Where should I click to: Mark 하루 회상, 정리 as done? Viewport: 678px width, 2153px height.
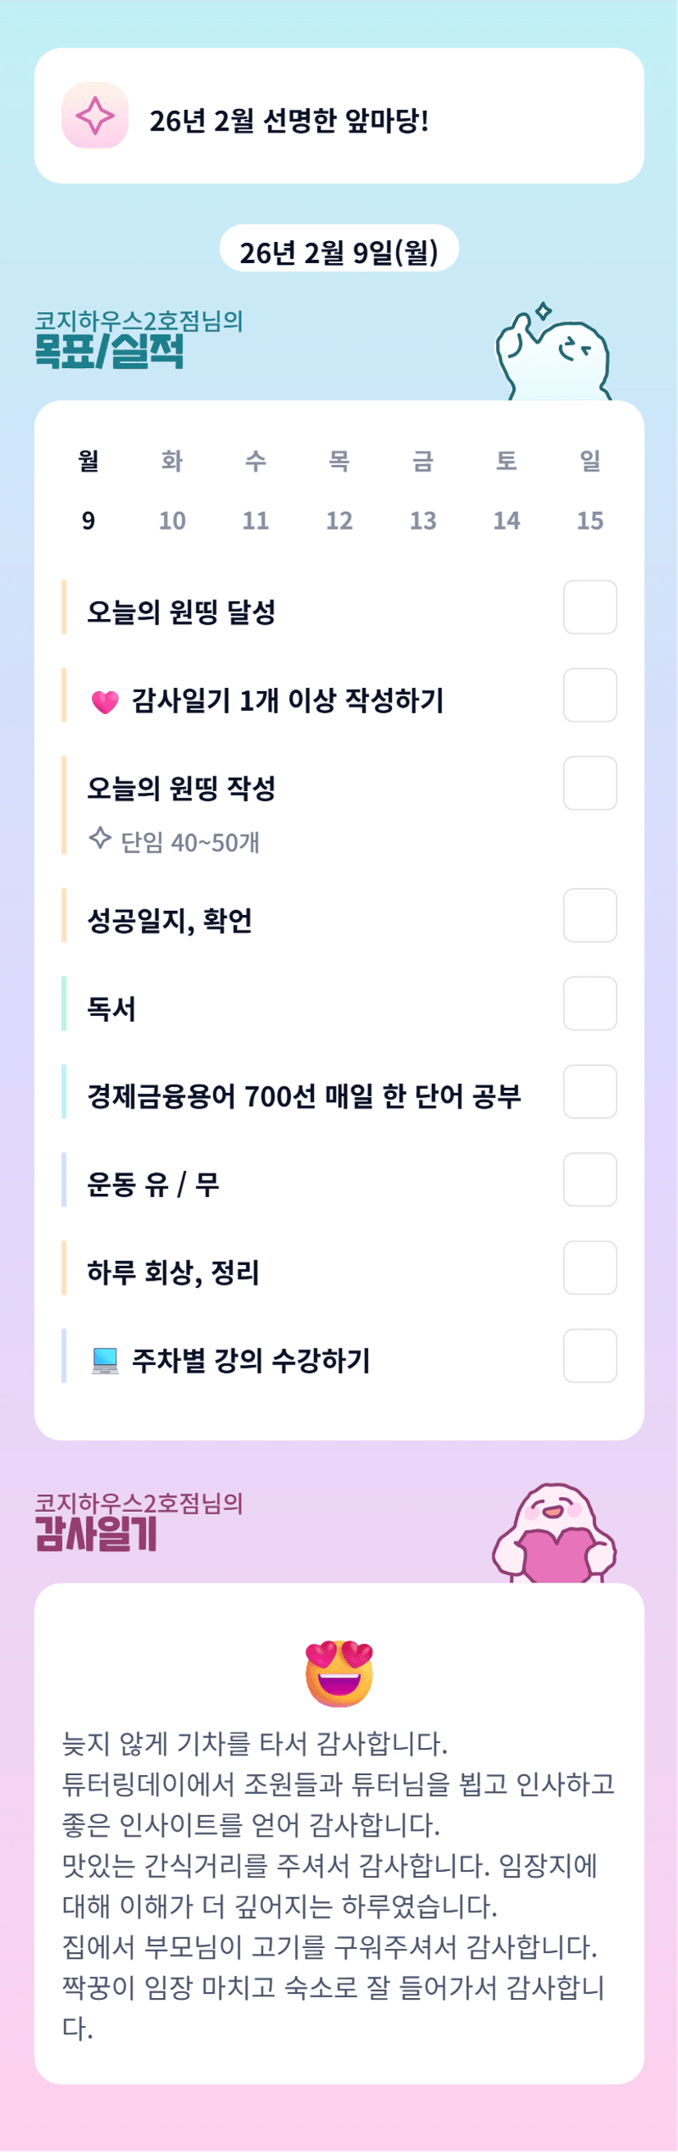click(x=589, y=1268)
